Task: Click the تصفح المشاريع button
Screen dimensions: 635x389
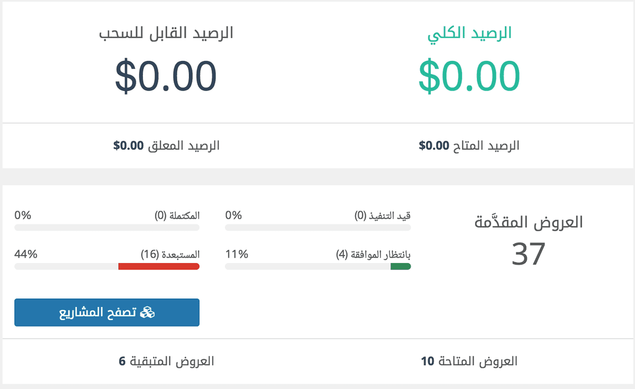Action: [x=107, y=313]
